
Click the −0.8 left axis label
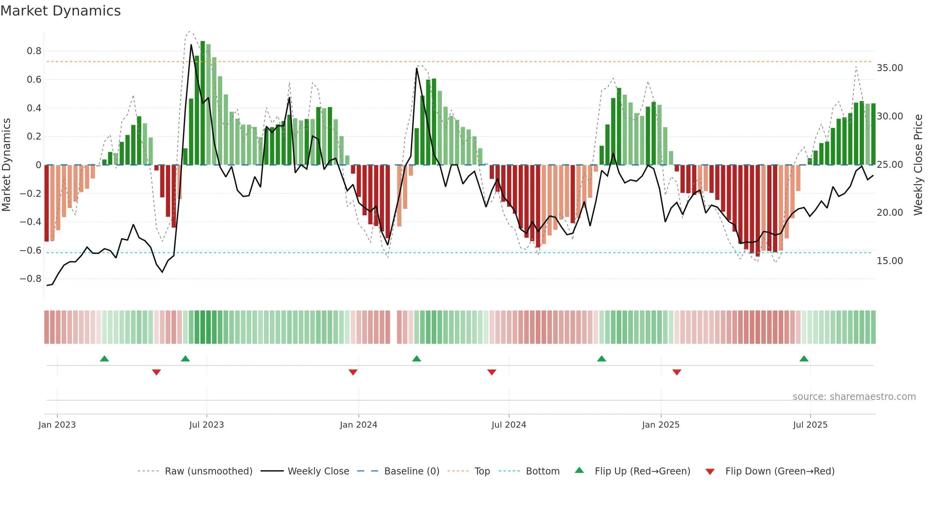[x=30, y=278]
